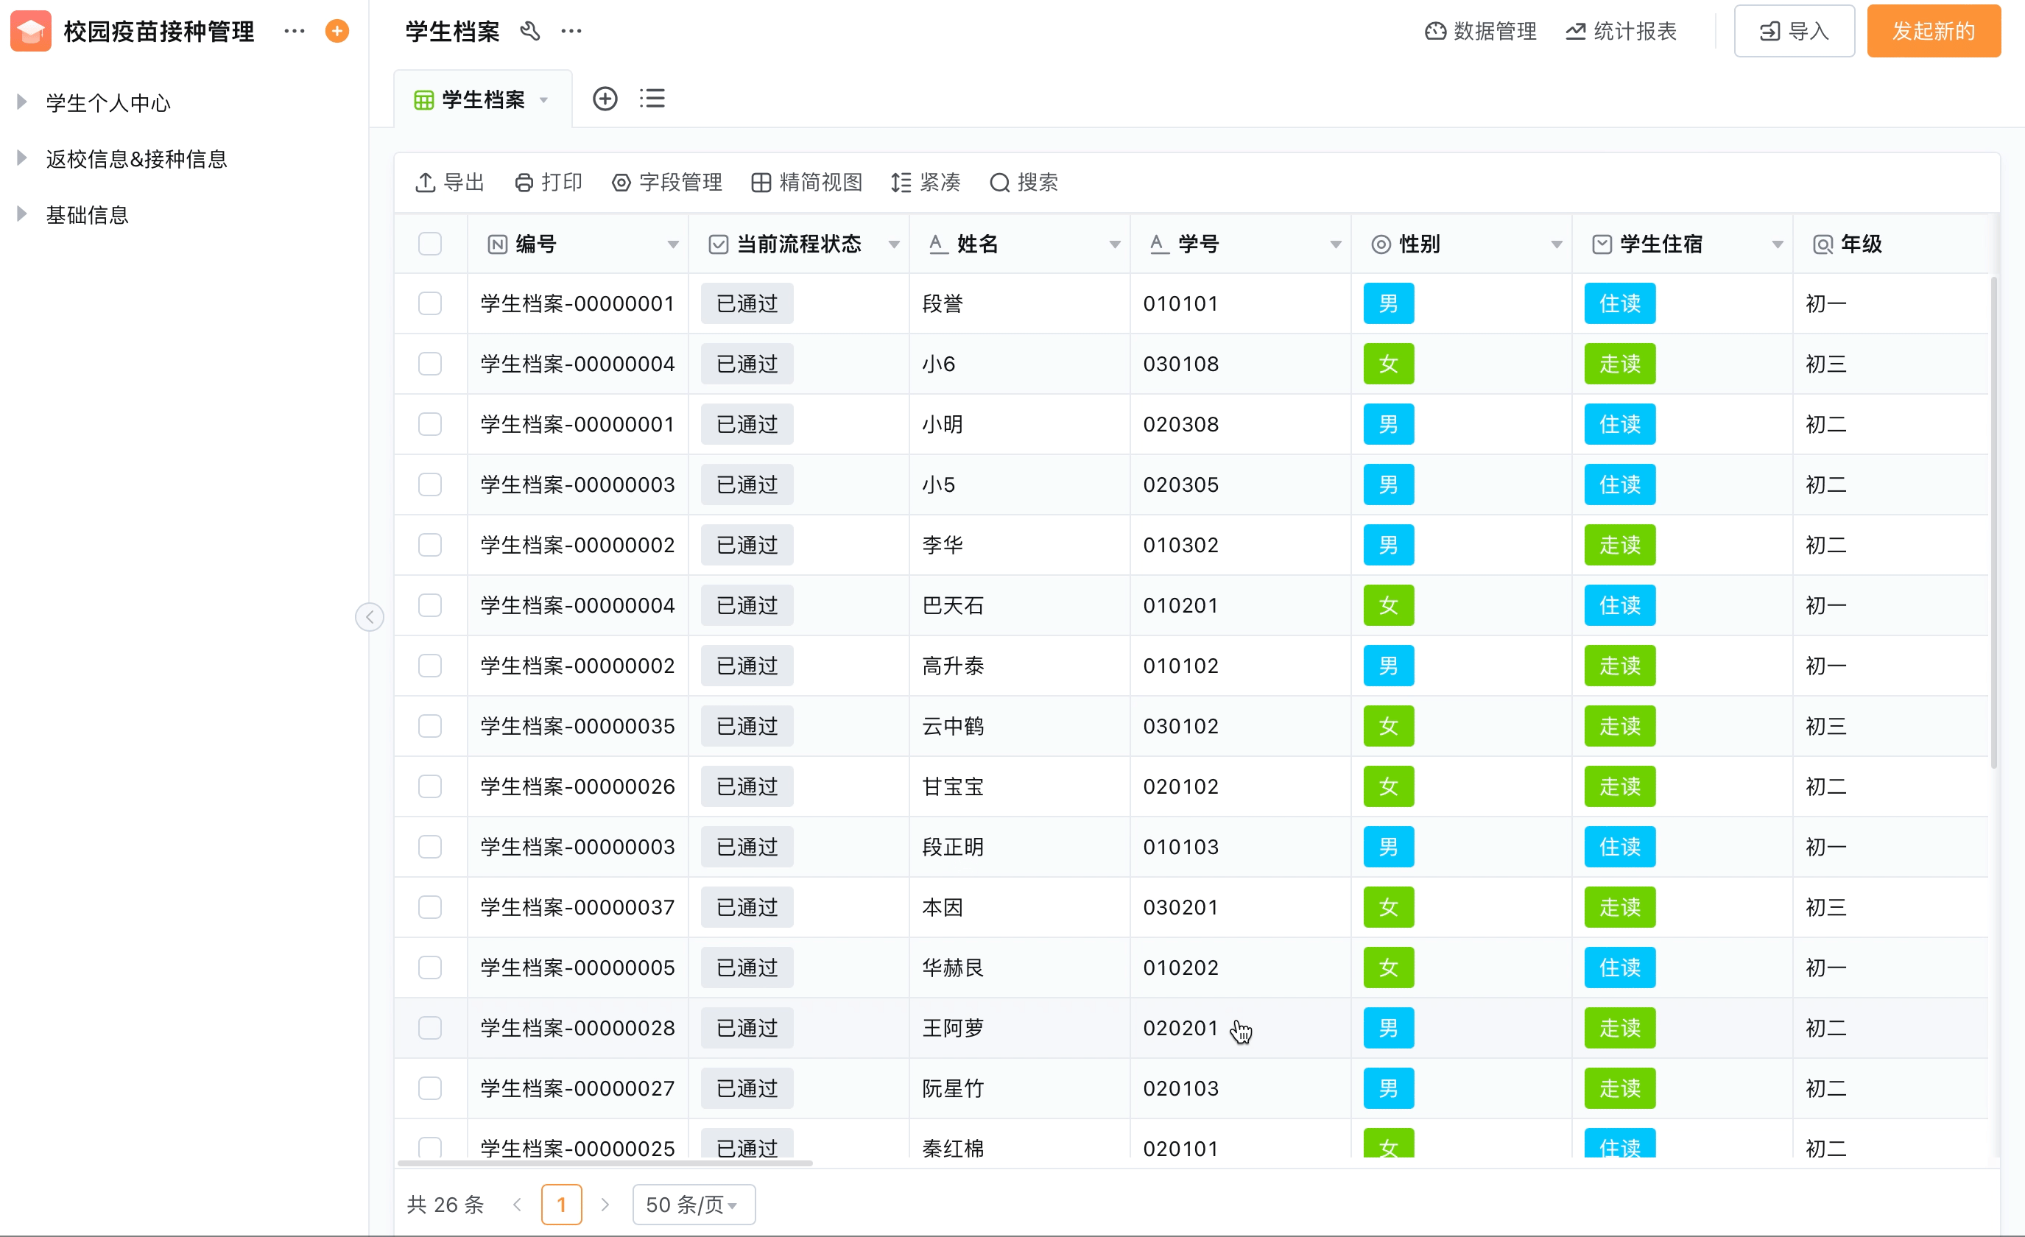Check the row for 王阿萝

(430, 1027)
